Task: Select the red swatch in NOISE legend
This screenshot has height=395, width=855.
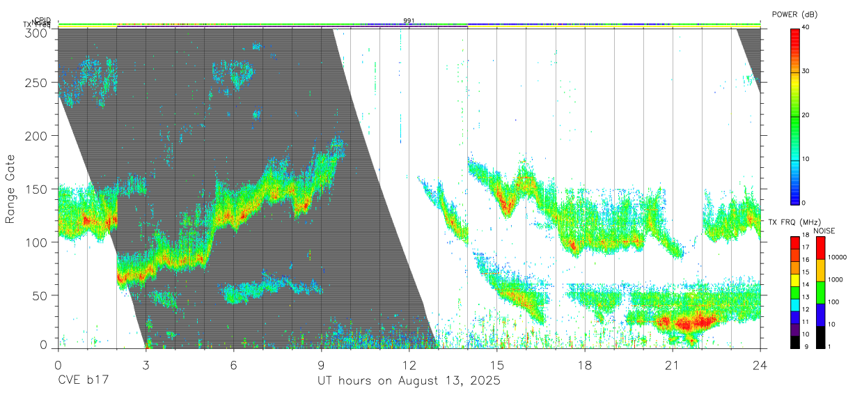Action: click(819, 248)
